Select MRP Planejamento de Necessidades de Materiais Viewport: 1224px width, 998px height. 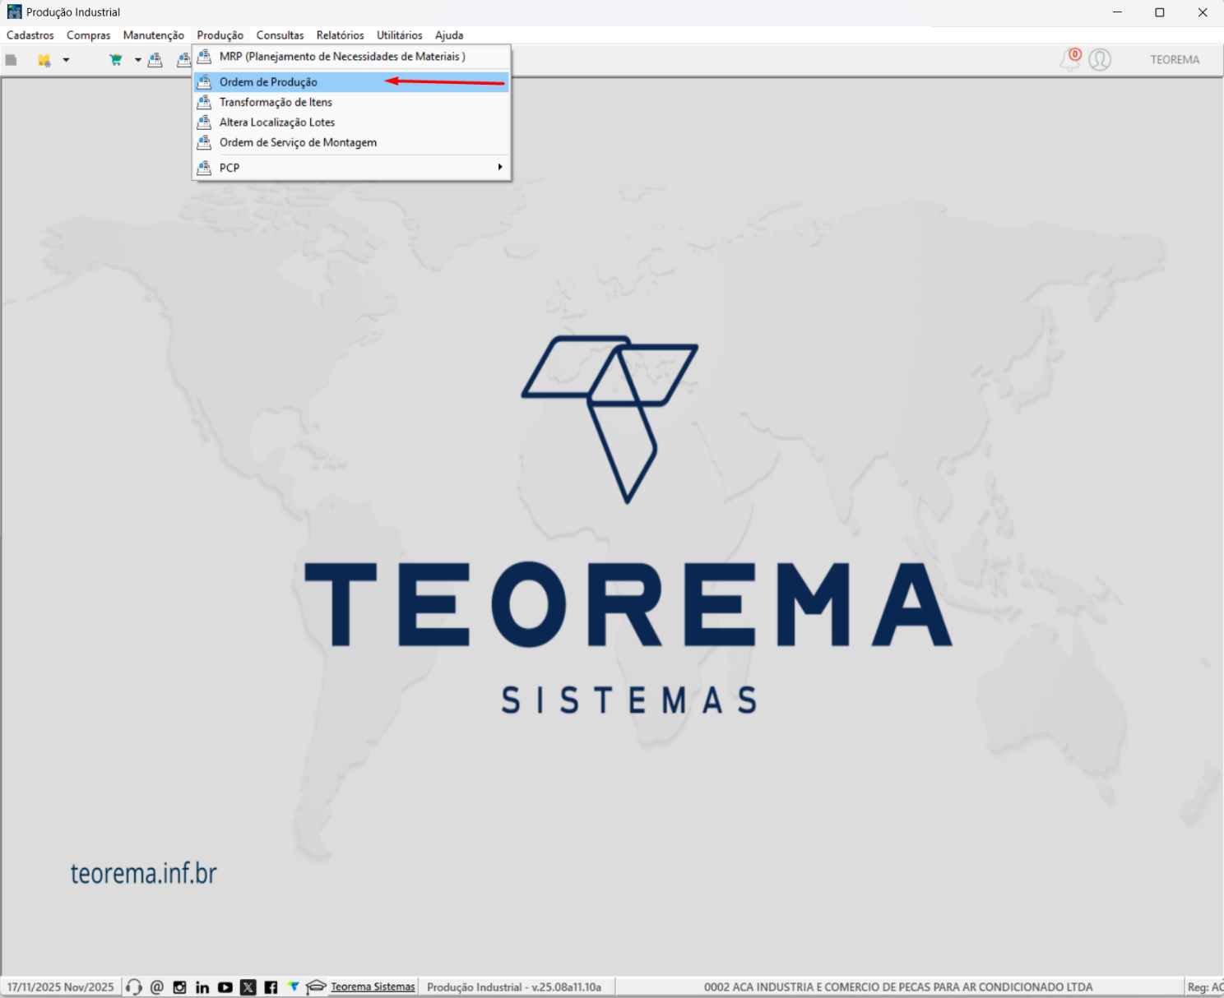pyautogui.click(x=351, y=57)
